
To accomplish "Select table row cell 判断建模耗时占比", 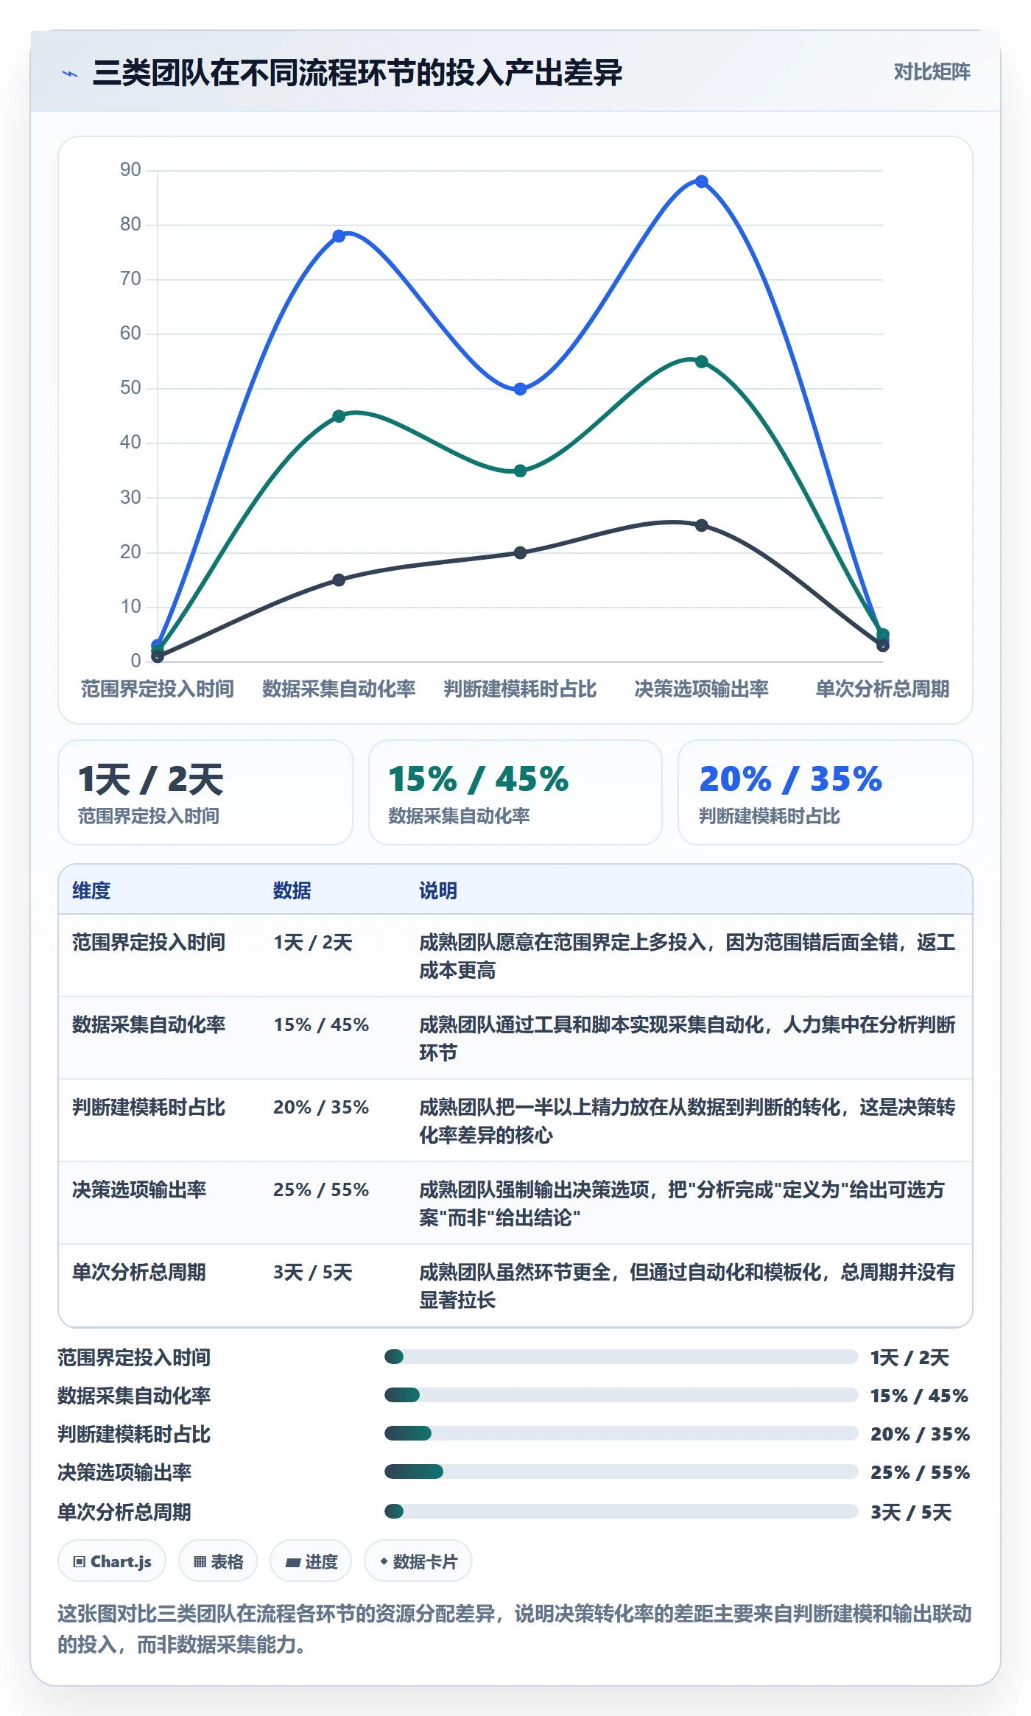I will pyautogui.click(x=149, y=1107).
